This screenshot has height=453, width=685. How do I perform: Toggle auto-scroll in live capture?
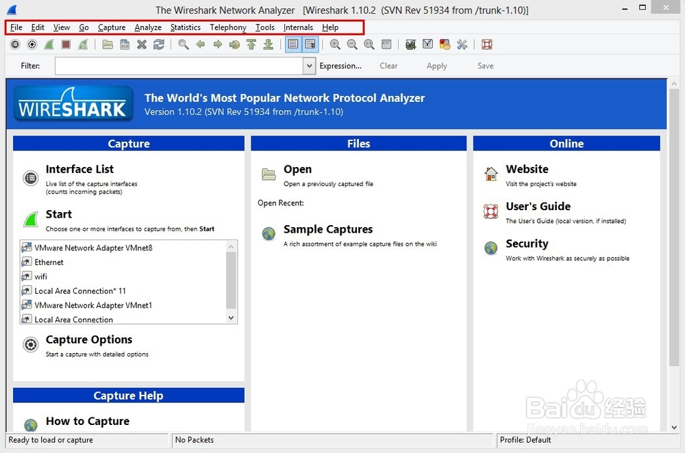click(x=310, y=44)
